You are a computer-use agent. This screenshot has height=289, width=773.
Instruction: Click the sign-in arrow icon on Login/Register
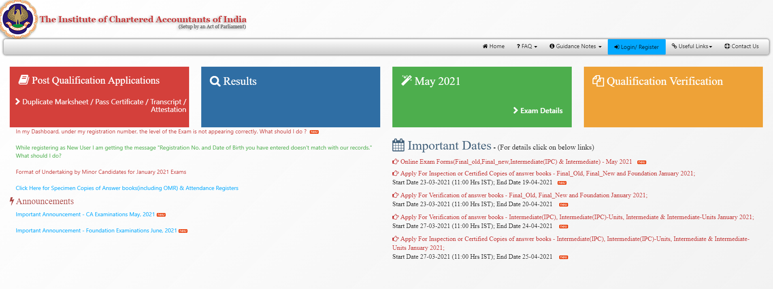[x=617, y=47]
